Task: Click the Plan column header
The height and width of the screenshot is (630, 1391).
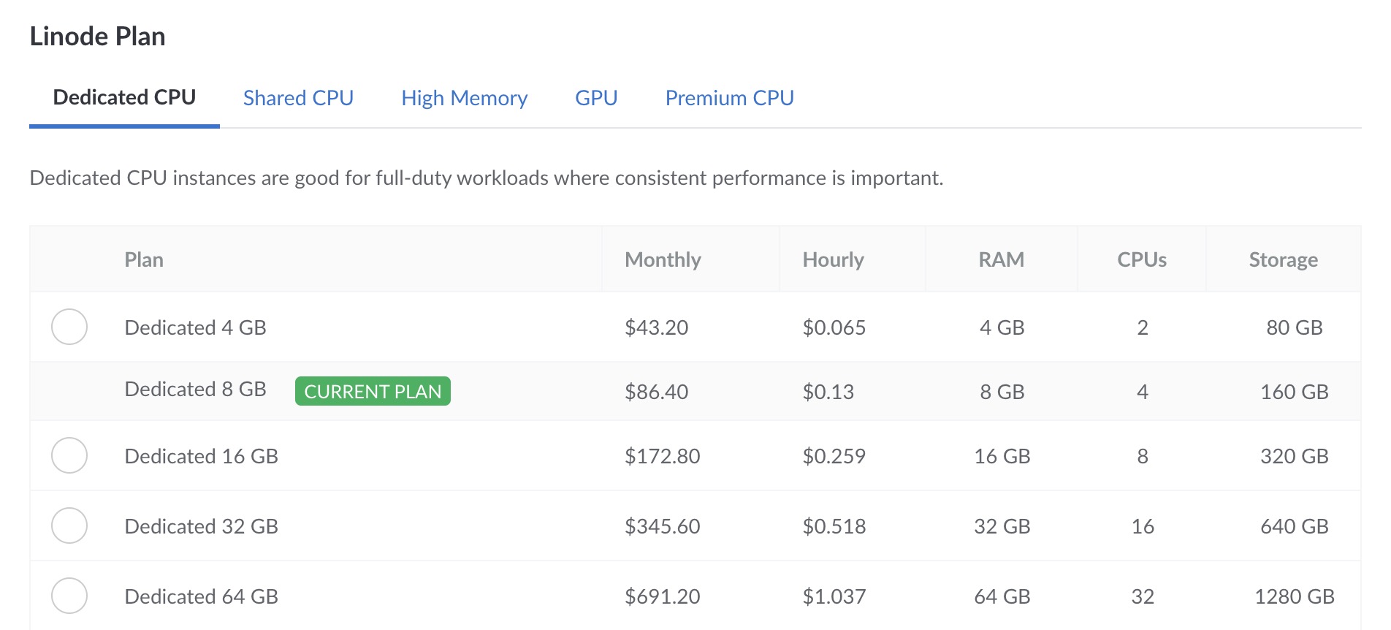Action: click(144, 260)
